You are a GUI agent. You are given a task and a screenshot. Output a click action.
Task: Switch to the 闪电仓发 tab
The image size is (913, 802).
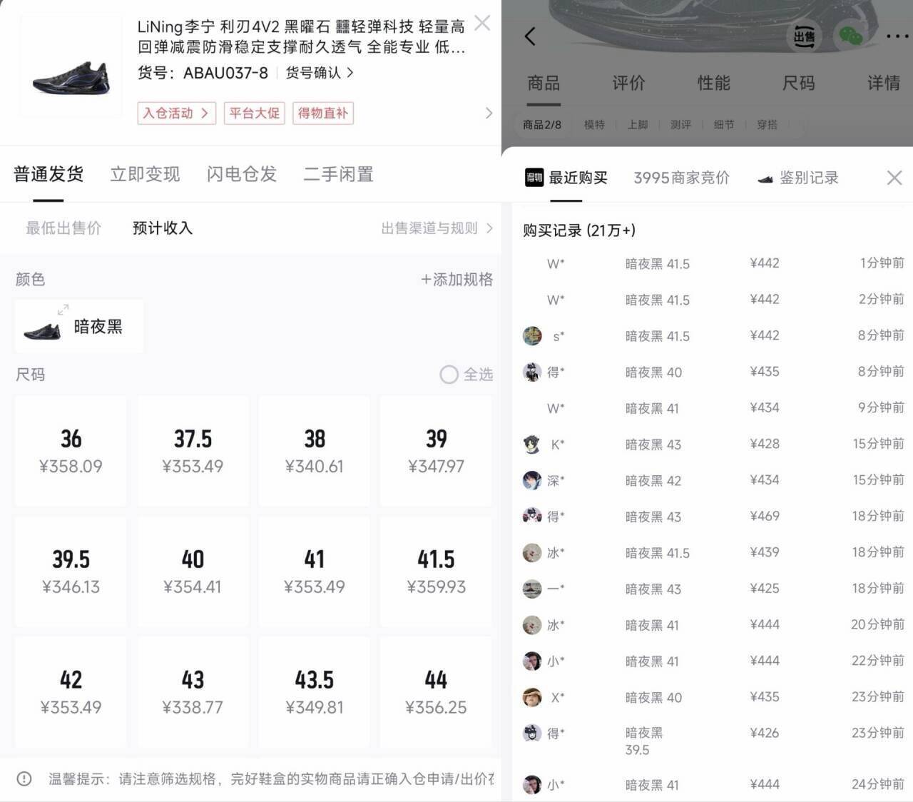click(x=242, y=174)
